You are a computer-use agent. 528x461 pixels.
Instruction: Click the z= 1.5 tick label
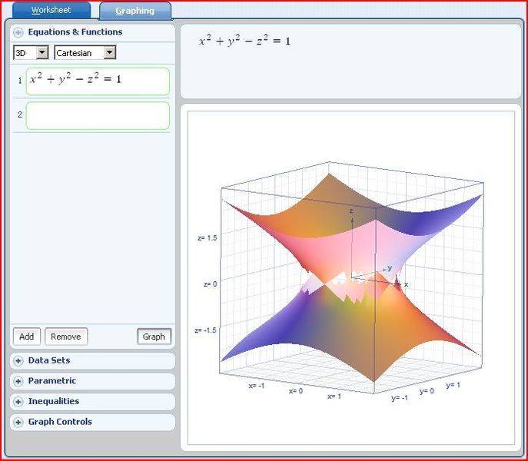point(207,238)
